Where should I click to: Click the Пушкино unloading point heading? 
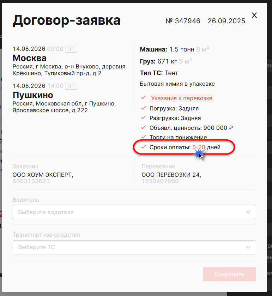tap(33, 95)
